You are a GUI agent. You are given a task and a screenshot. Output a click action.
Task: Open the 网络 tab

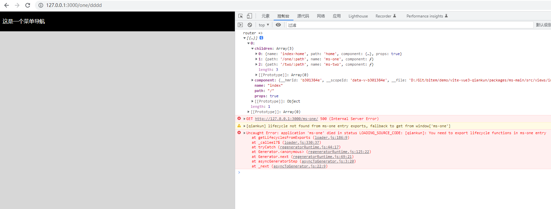(x=321, y=16)
